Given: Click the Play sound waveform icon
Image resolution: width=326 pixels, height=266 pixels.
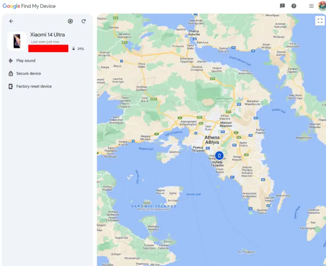Looking at the screenshot, I should click(11, 61).
